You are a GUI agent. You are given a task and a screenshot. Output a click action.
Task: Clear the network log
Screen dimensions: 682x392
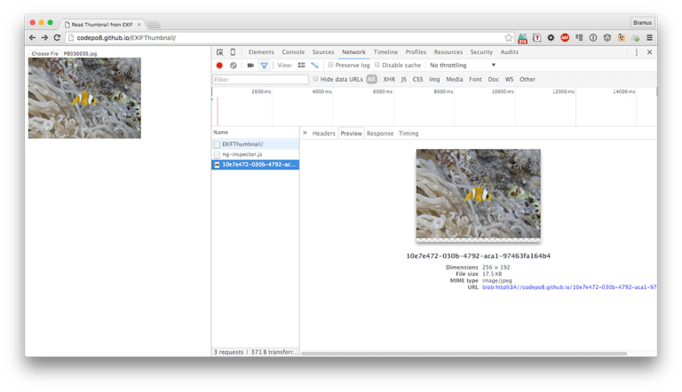[234, 66]
